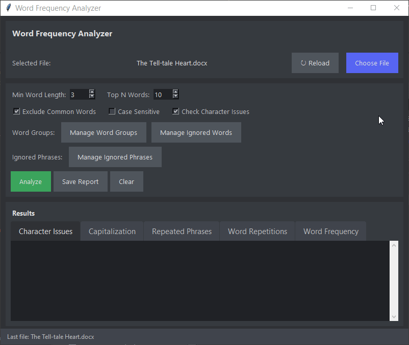Decrement the Top N Words spinner
The image size is (409, 345).
(x=175, y=97)
